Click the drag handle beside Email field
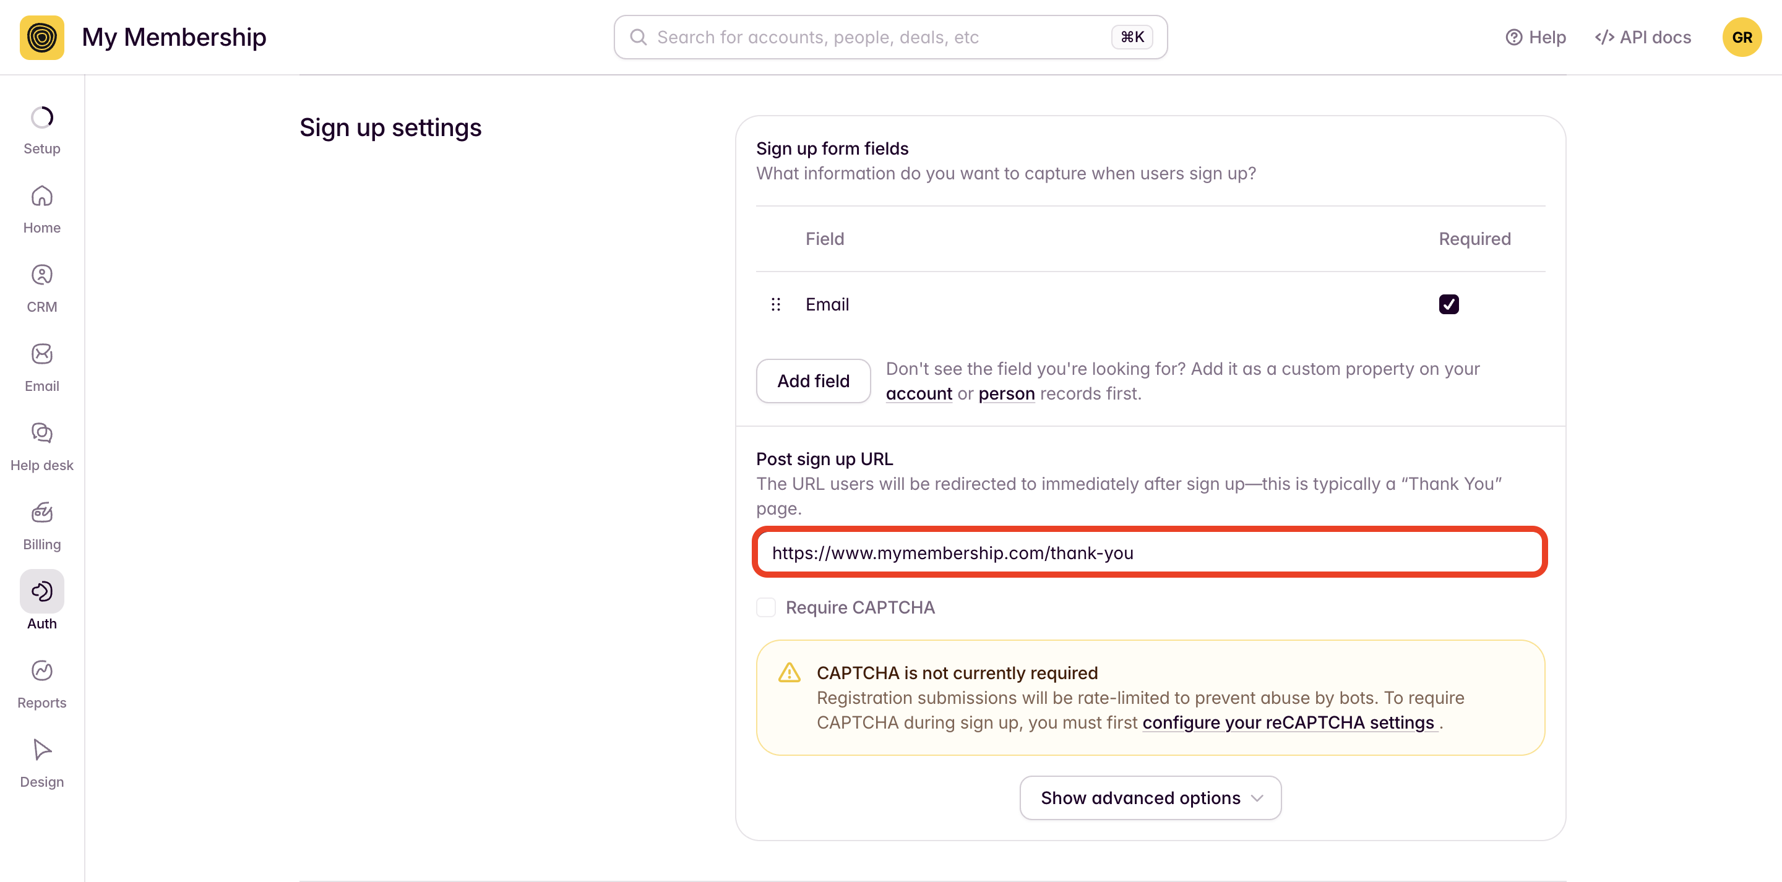Viewport: 1782px width, 882px height. (x=775, y=304)
